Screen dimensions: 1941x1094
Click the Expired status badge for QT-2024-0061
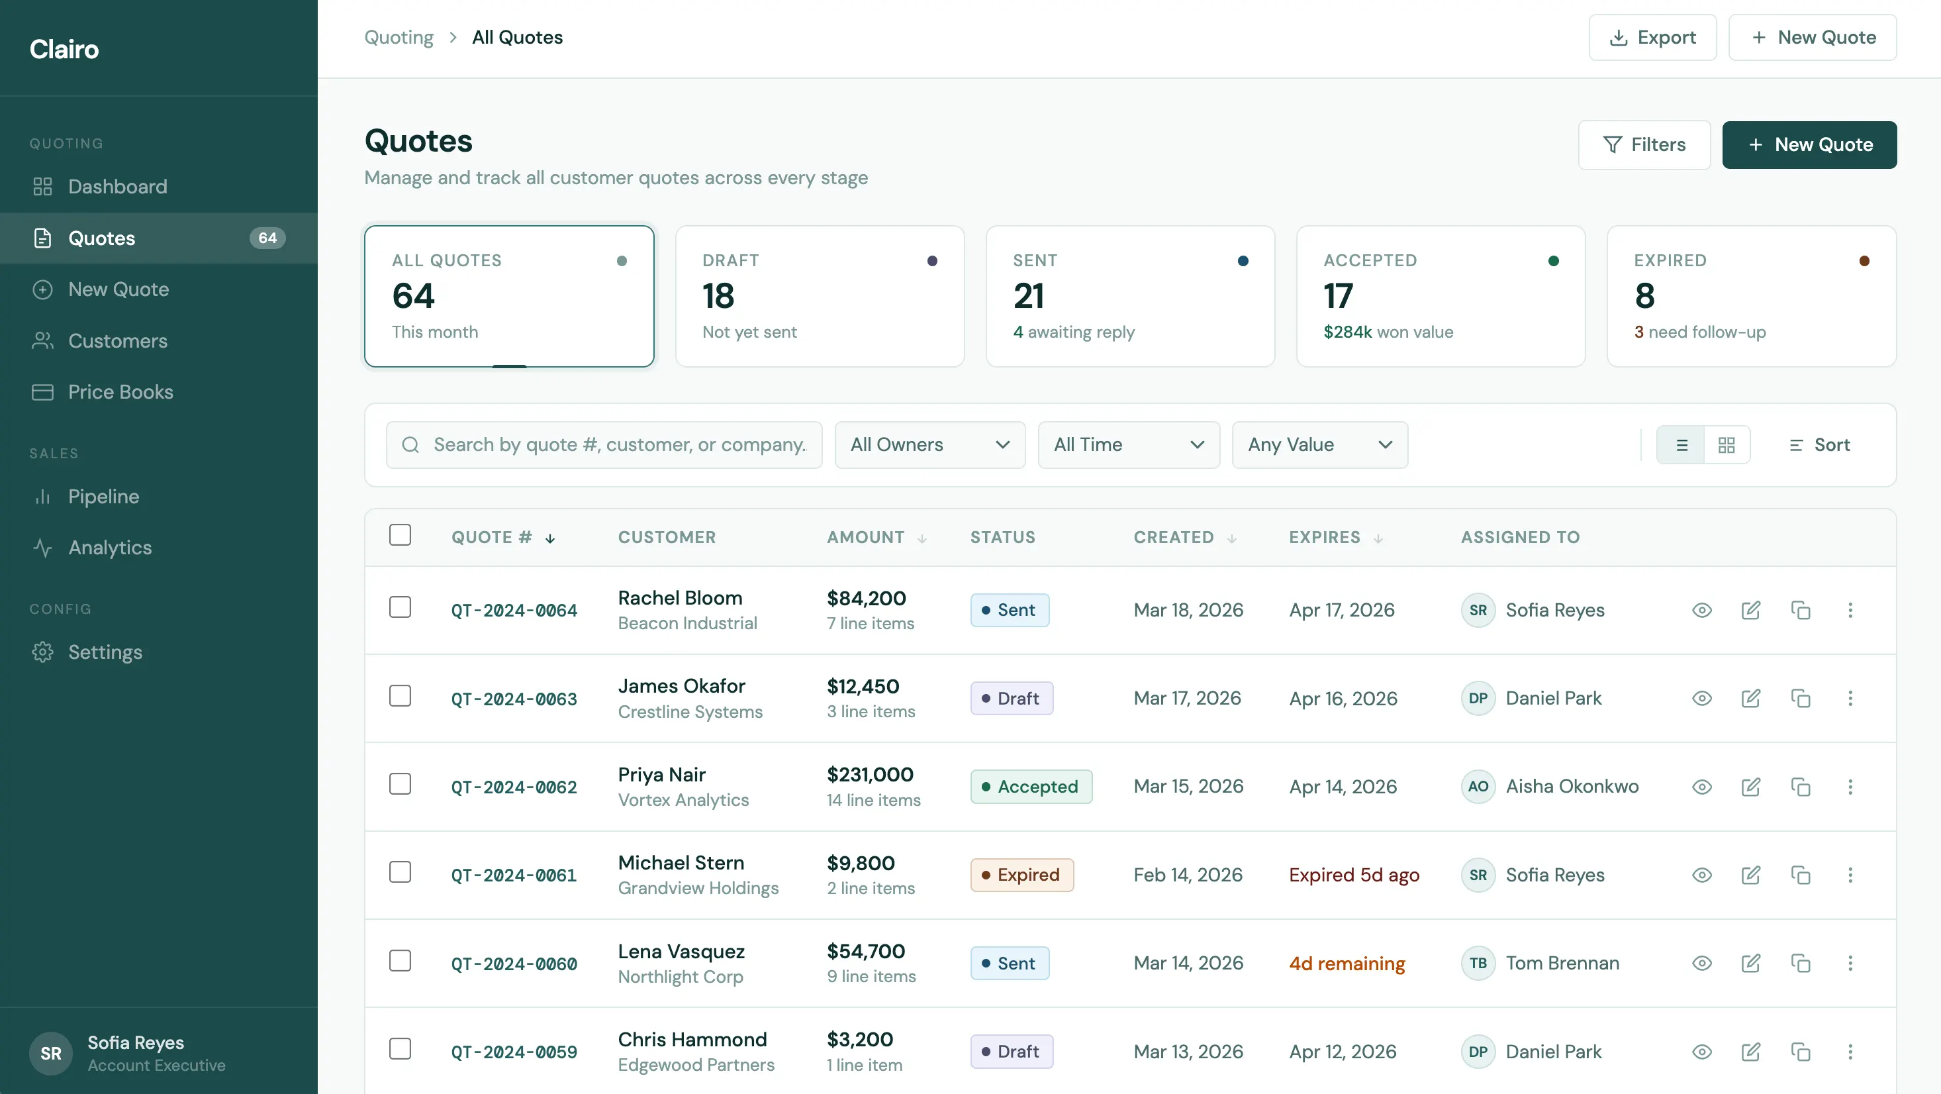pos(1021,875)
